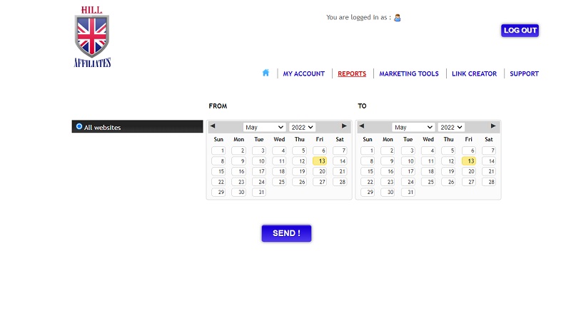This screenshot has height=326, width=571.
Task: Select the All websites radio button
Action: point(79,126)
